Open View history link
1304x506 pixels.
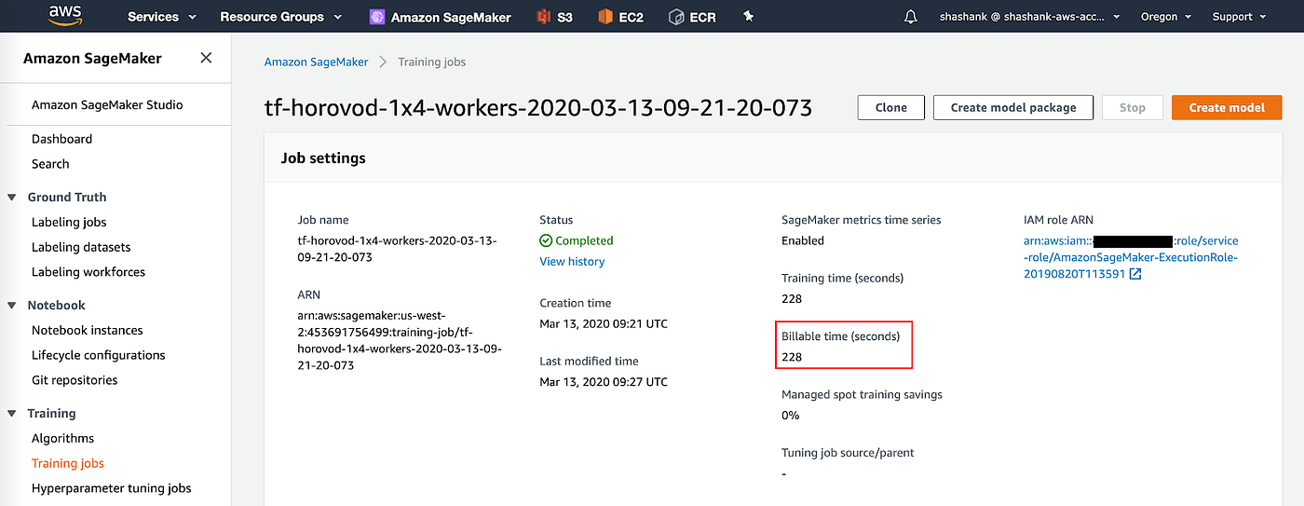(572, 262)
